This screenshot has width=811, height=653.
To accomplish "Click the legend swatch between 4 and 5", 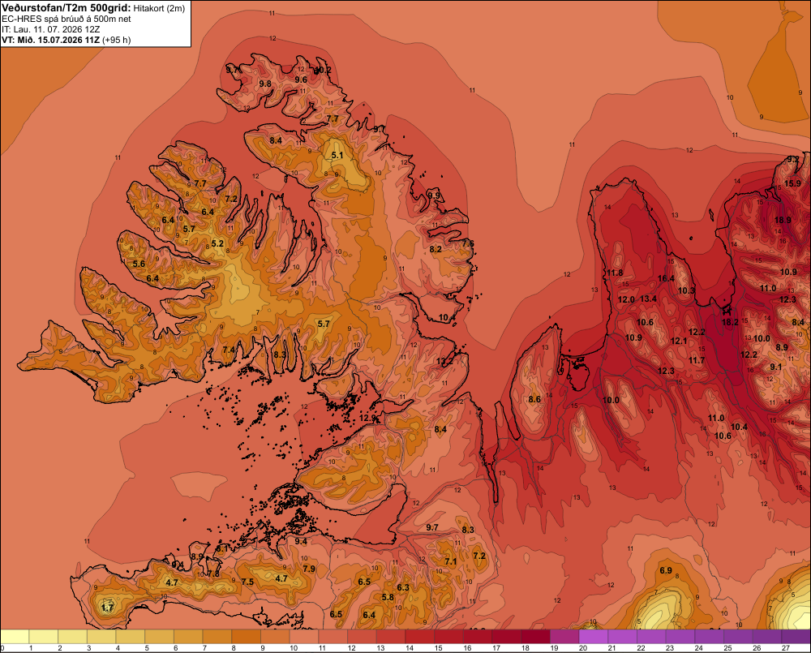I will click(x=131, y=637).
